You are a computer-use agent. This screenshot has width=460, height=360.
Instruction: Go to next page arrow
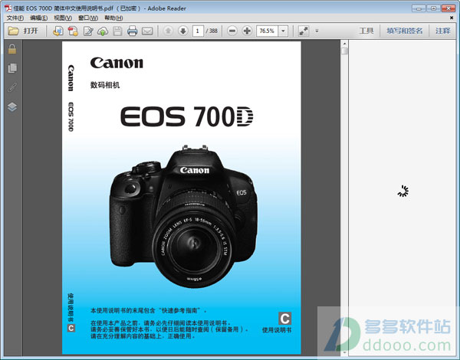pyautogui.click(x=183, y=31)
